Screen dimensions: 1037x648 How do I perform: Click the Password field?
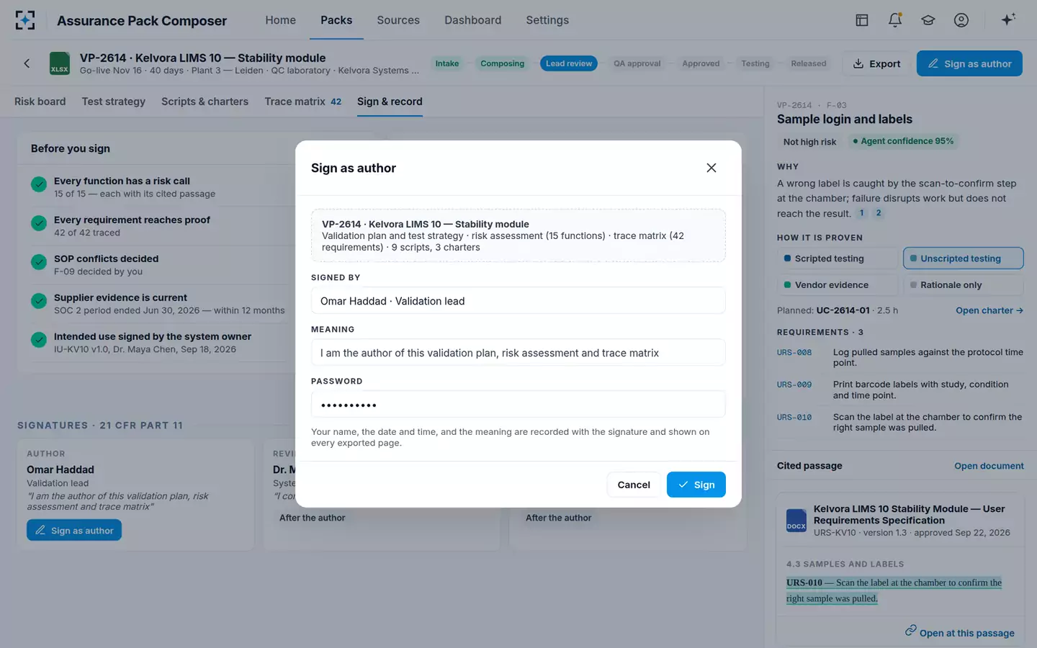click(x=518, y=405)
